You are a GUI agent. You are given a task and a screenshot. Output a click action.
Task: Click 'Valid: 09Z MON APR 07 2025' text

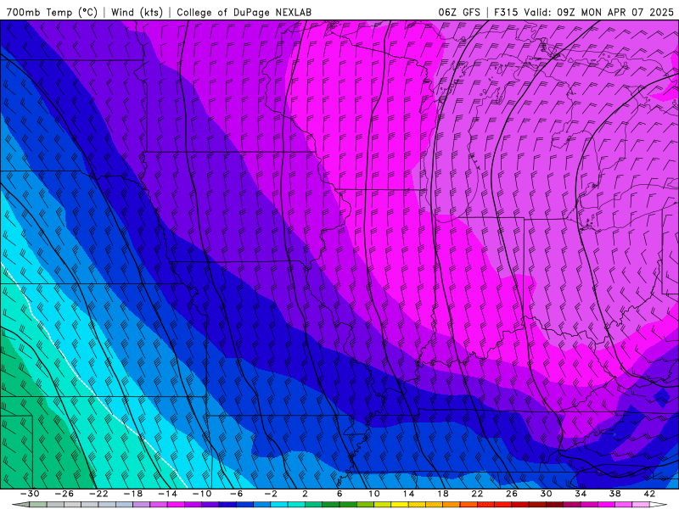click(599, 12)
